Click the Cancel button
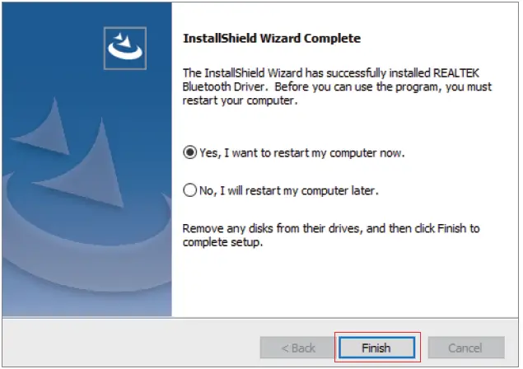523x369 pixels. [x=465, y=348]
